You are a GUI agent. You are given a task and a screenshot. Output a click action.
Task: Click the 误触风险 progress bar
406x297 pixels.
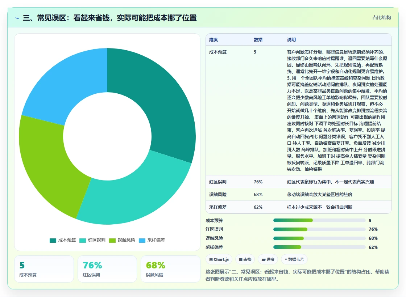[319, 238]
